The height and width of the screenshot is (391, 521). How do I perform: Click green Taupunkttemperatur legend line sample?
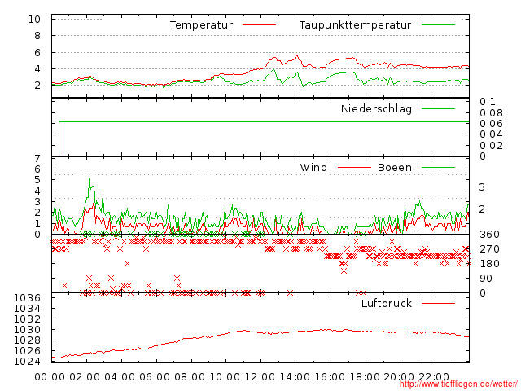[x=438, y=25]
